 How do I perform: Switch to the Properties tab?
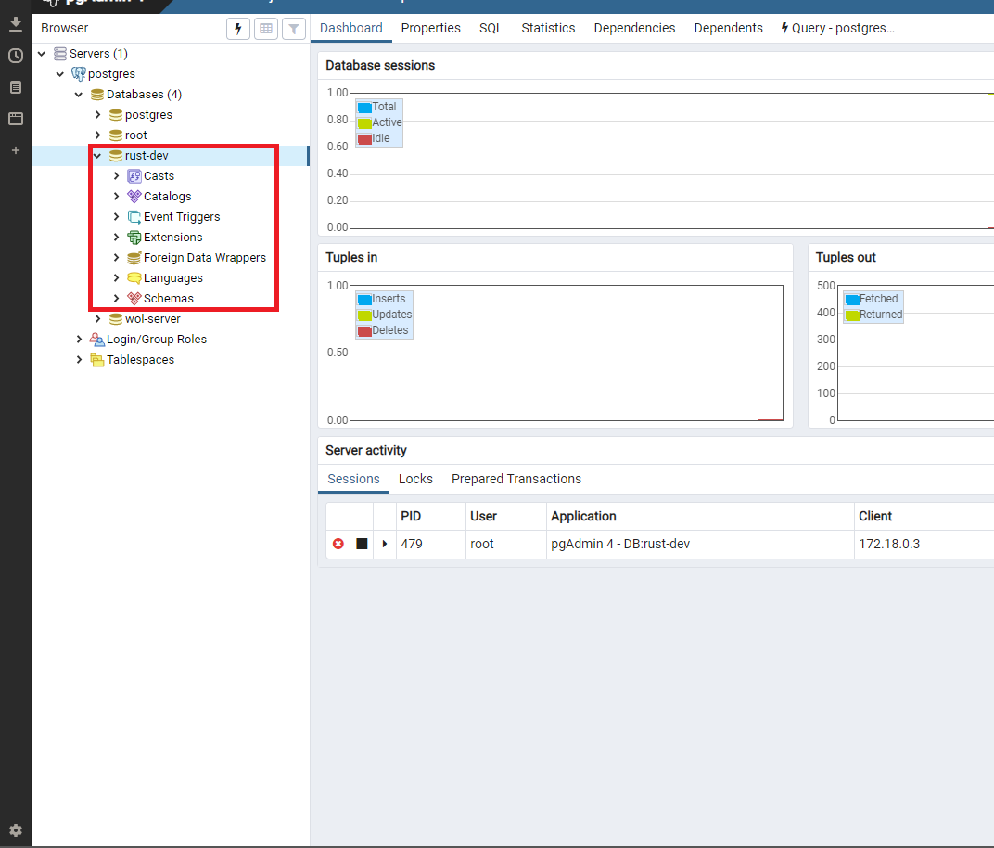(431, 29)
